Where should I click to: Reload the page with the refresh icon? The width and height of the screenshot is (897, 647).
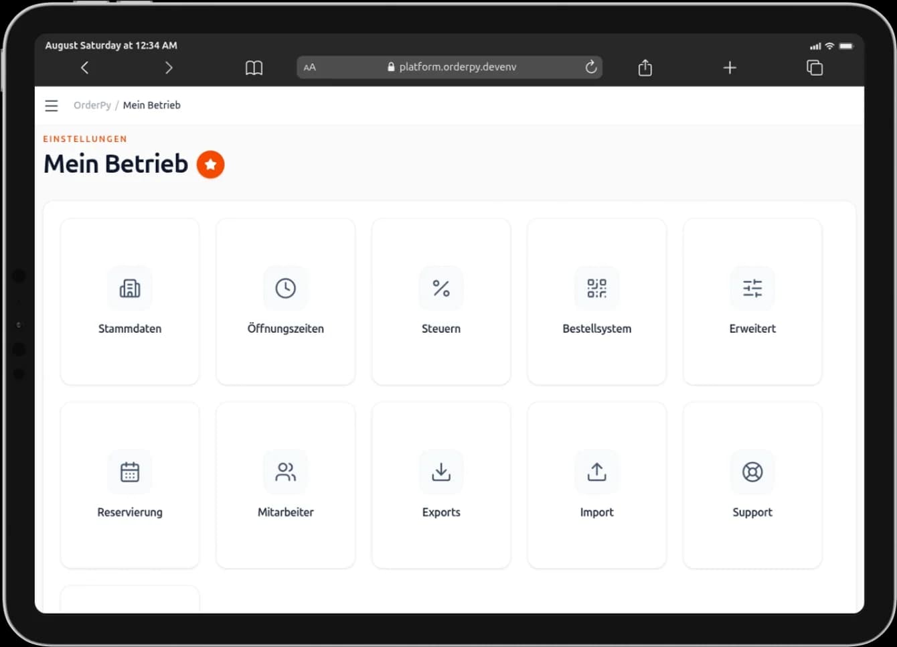pos(590,67)
